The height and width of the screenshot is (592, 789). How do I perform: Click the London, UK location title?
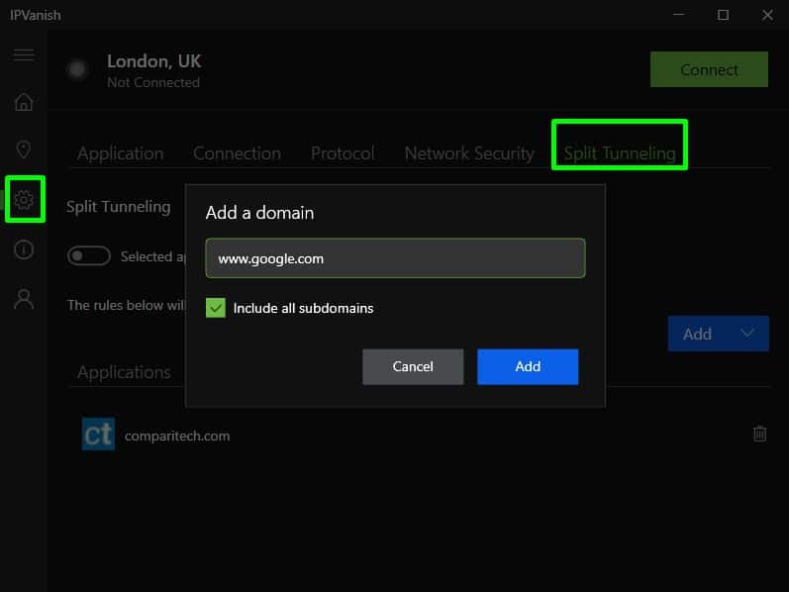click(x=154, y=61)
